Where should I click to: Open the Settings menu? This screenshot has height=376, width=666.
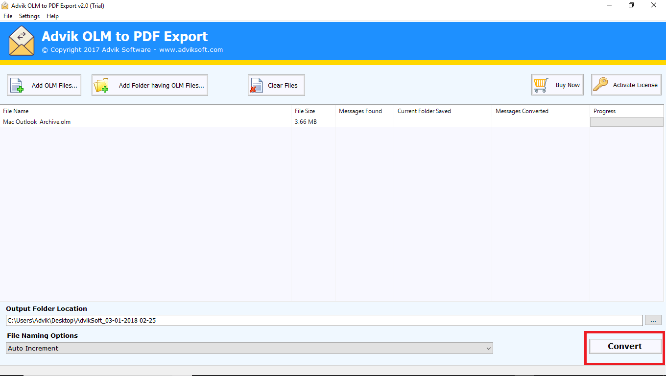(29, 16)
